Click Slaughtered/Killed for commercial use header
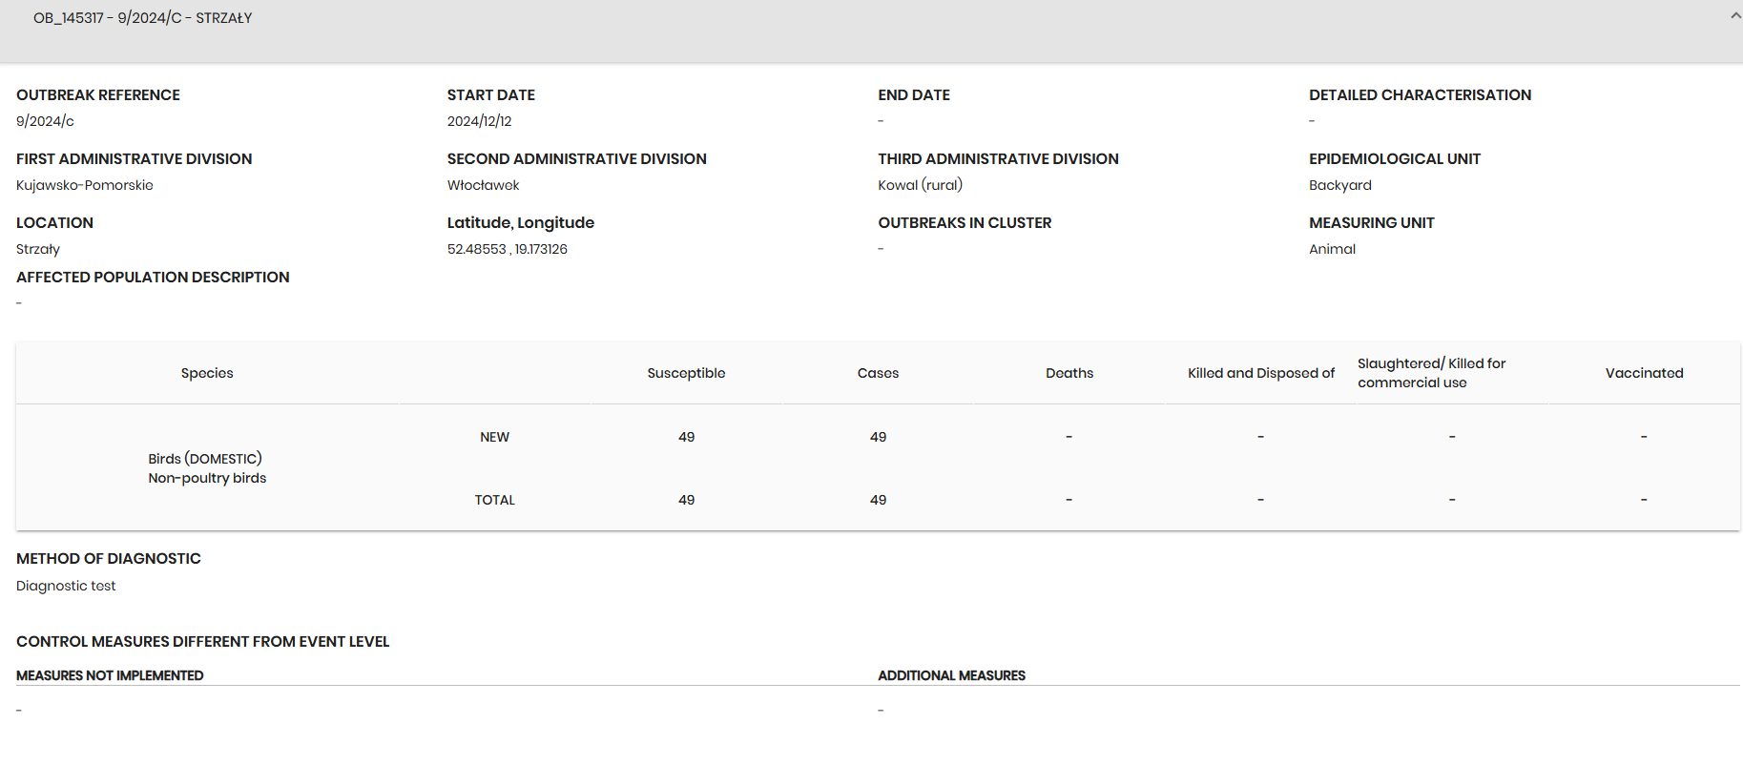The image size is (1743, 765). tap(1431, 373)
